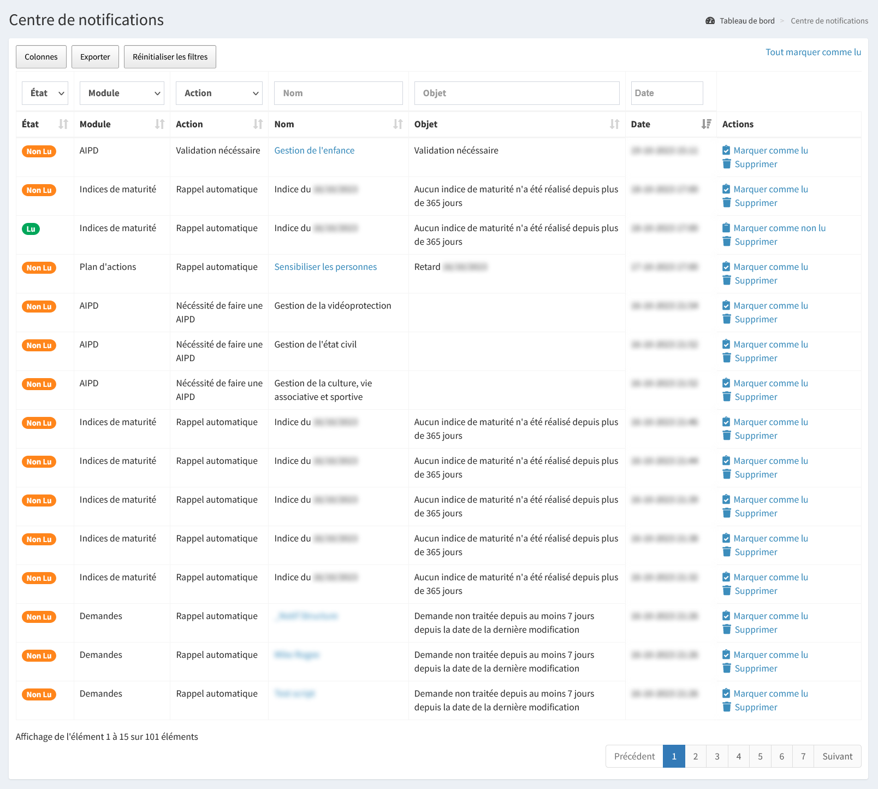This screenshot has width=878, height=789.
Task: Click Tout marquer comme lu link
Action: point(813,52)
